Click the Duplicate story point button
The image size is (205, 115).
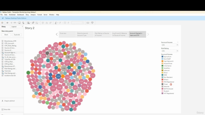click(x=17, y=35)
